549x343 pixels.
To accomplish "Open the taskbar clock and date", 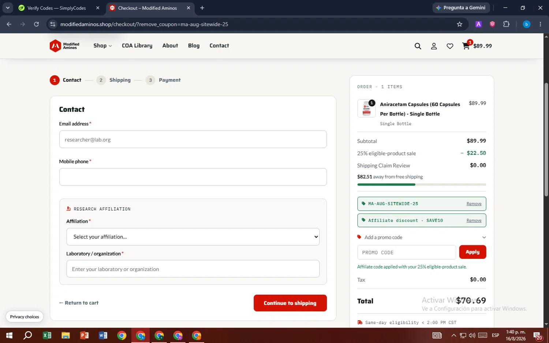I will [x=516, y=335].
